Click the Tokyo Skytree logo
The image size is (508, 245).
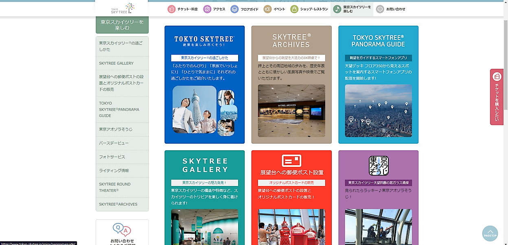point(122,8)
